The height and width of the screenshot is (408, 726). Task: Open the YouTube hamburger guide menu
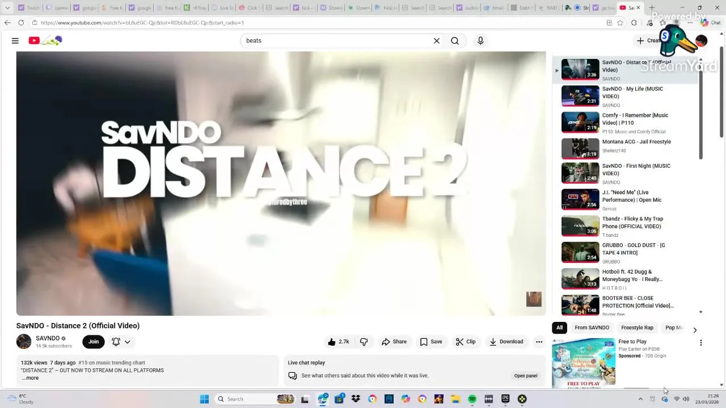tap(15, 41)
